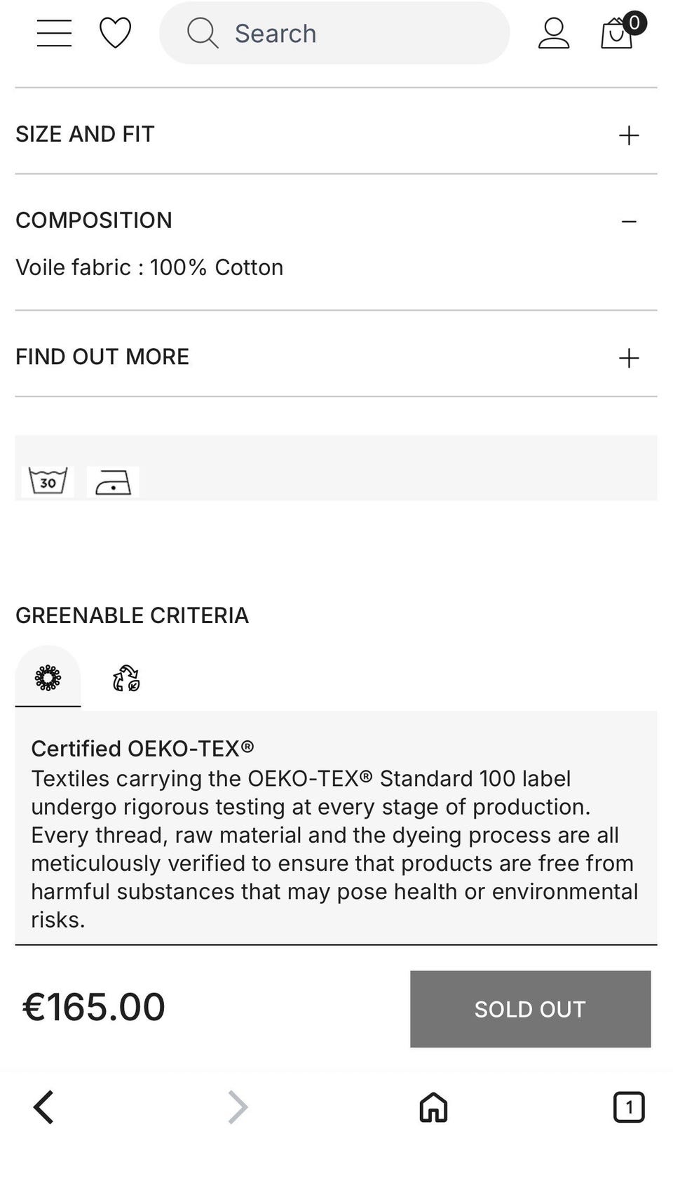Open the browser tabs switcher
Viewport: 673px width, 1195px height.
click(x=629, y=1107)
